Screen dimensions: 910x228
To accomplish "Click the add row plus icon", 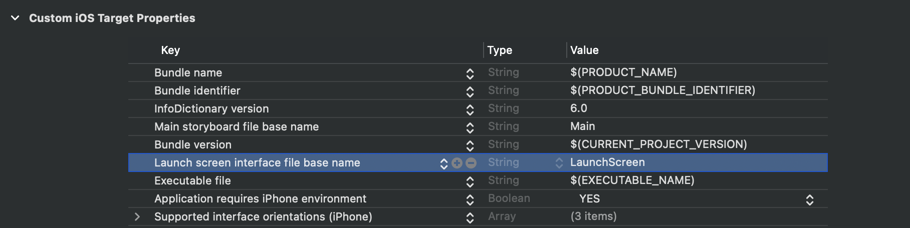I will (457, 163).
